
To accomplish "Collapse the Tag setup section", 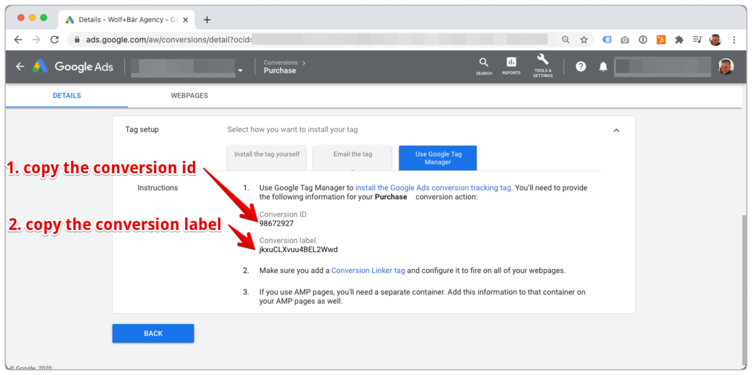I will 616,130.
